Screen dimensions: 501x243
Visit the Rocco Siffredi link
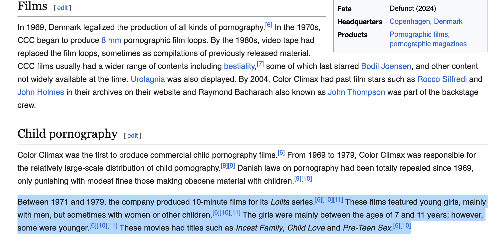point(442,79)
